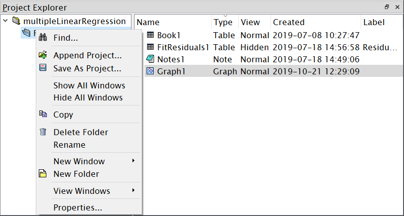Sort list by the Type column header
The height and width of the screenshot is (216, 404).
(223, 22)
